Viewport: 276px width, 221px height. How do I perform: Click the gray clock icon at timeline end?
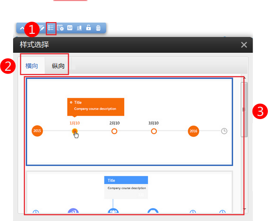point(224,131)
